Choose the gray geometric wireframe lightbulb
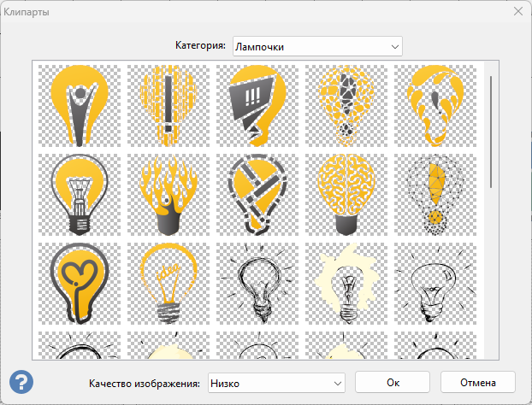The height and width of the screenshot is (405, 532). tap(80, 195)
